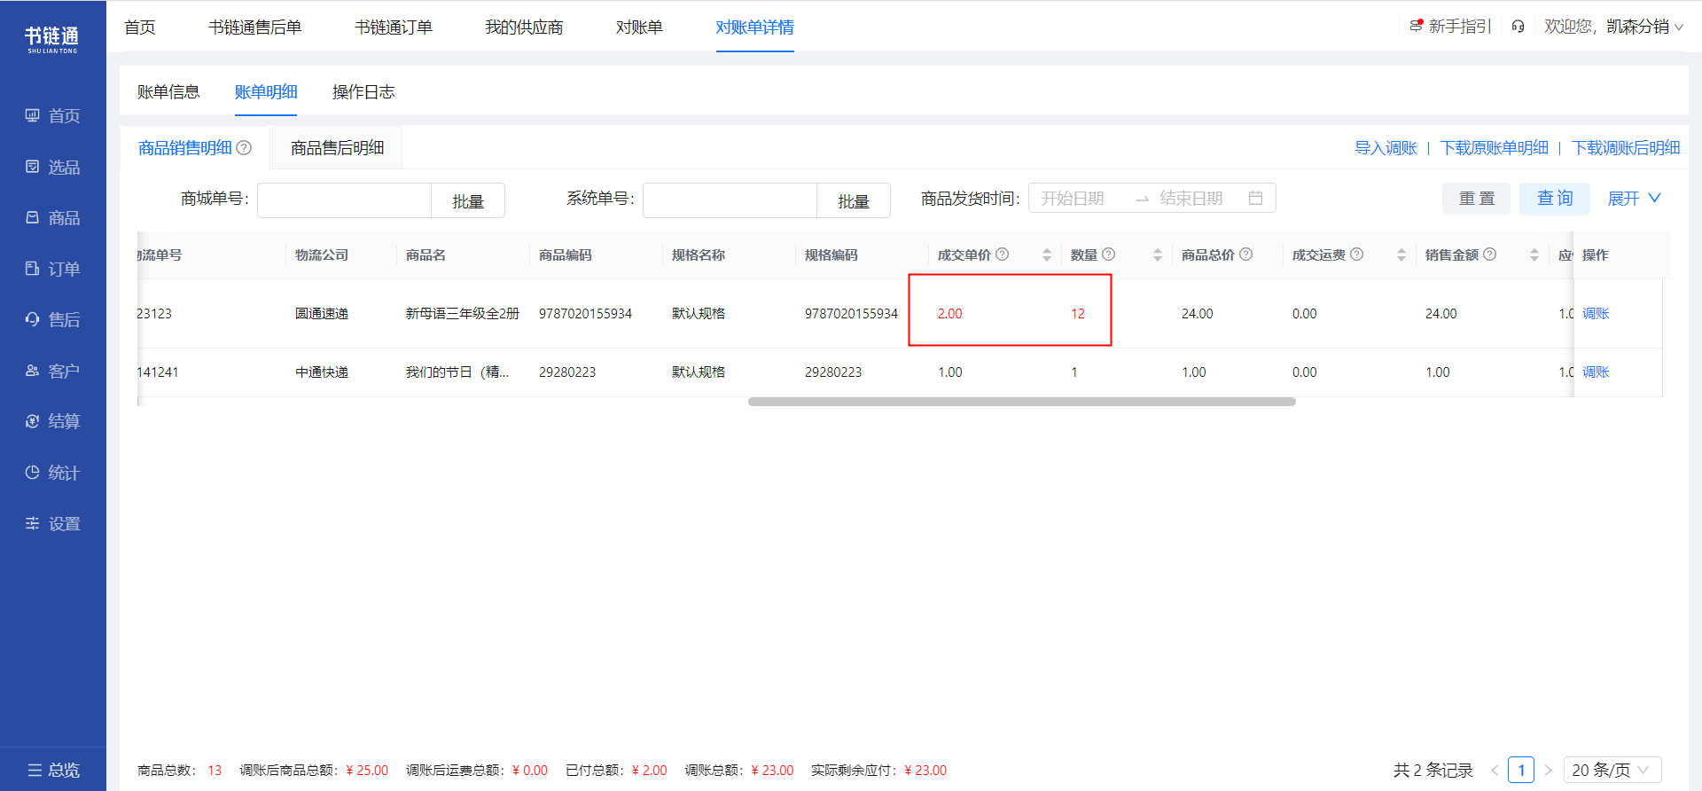Screen dimensions: 1702x791
Task: Click 调账 for 我们的节日 row
Action: 1596,372
